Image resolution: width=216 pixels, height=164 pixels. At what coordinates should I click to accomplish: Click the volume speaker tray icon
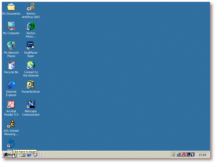point(174,155)
